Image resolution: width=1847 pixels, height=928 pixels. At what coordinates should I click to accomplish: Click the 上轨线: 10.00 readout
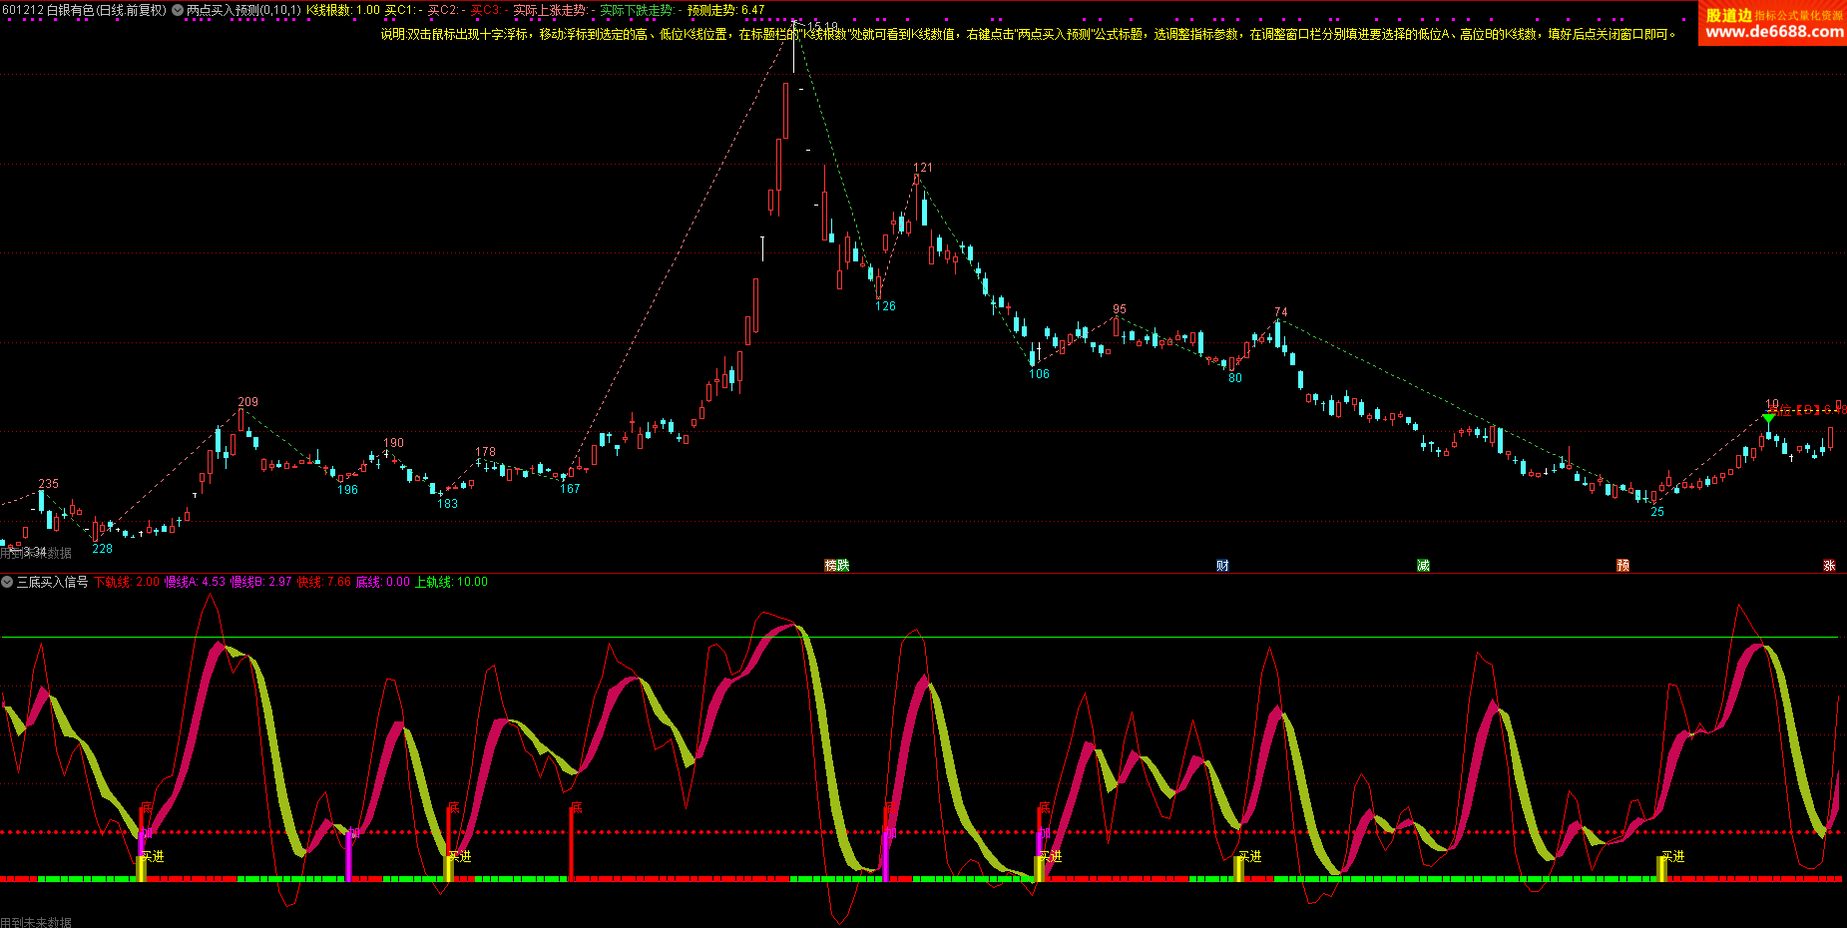451,582
